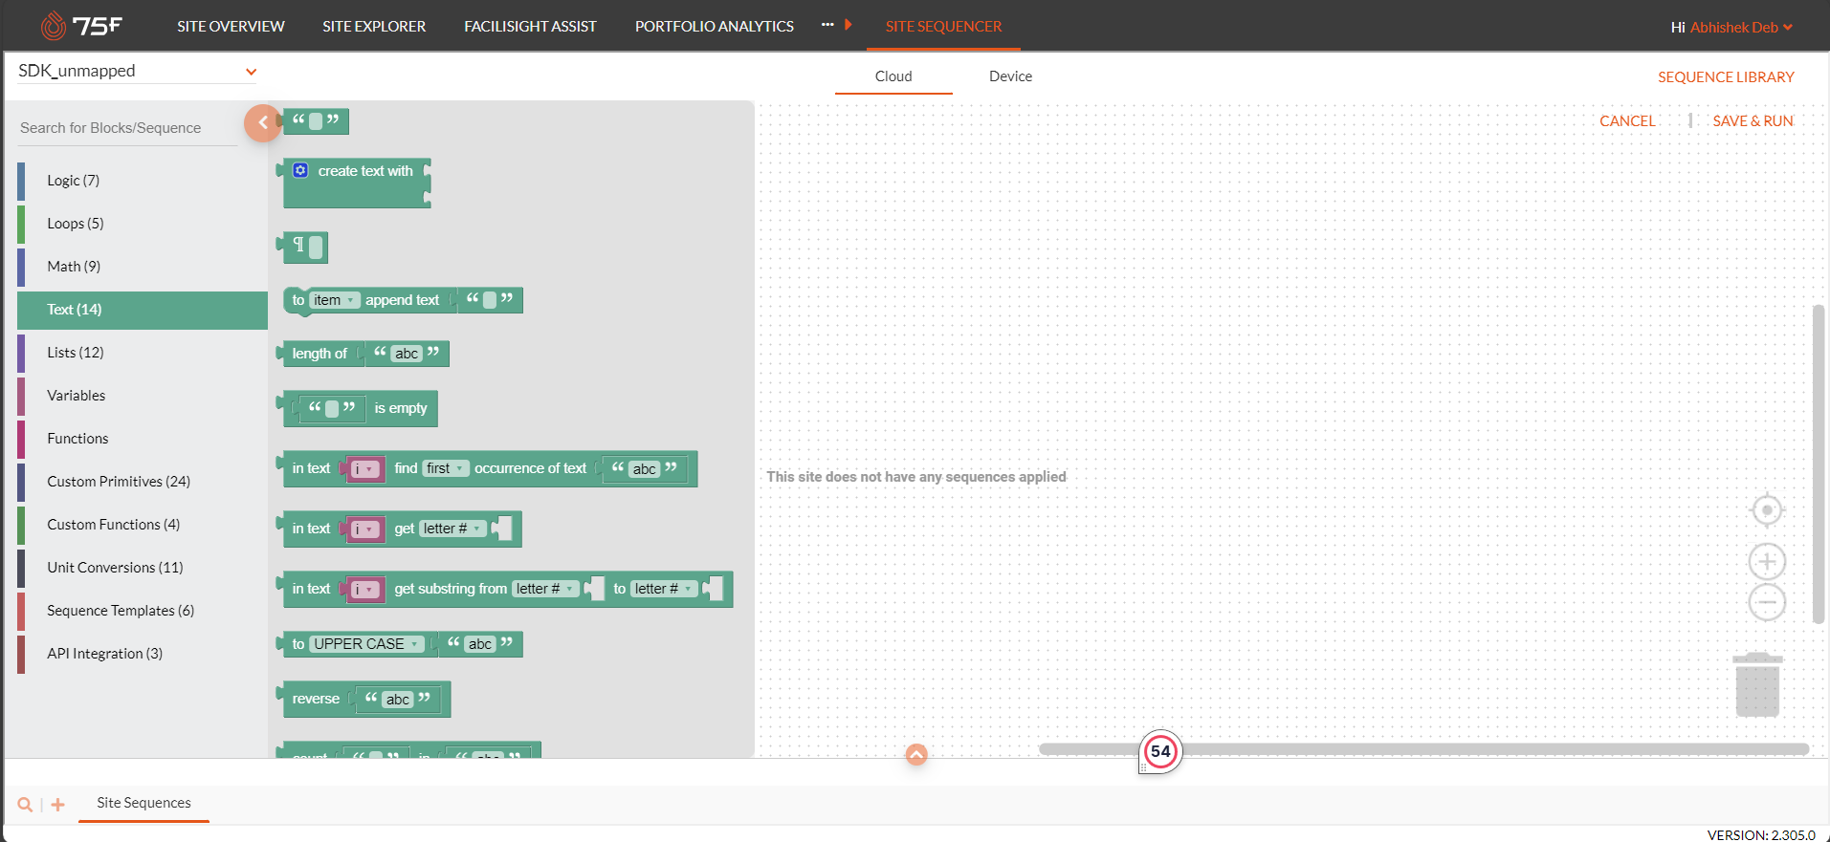Open the Site Sequences bottom tab
The height and width of the screenshot is (842, 1830).
(x=143, y=803)
